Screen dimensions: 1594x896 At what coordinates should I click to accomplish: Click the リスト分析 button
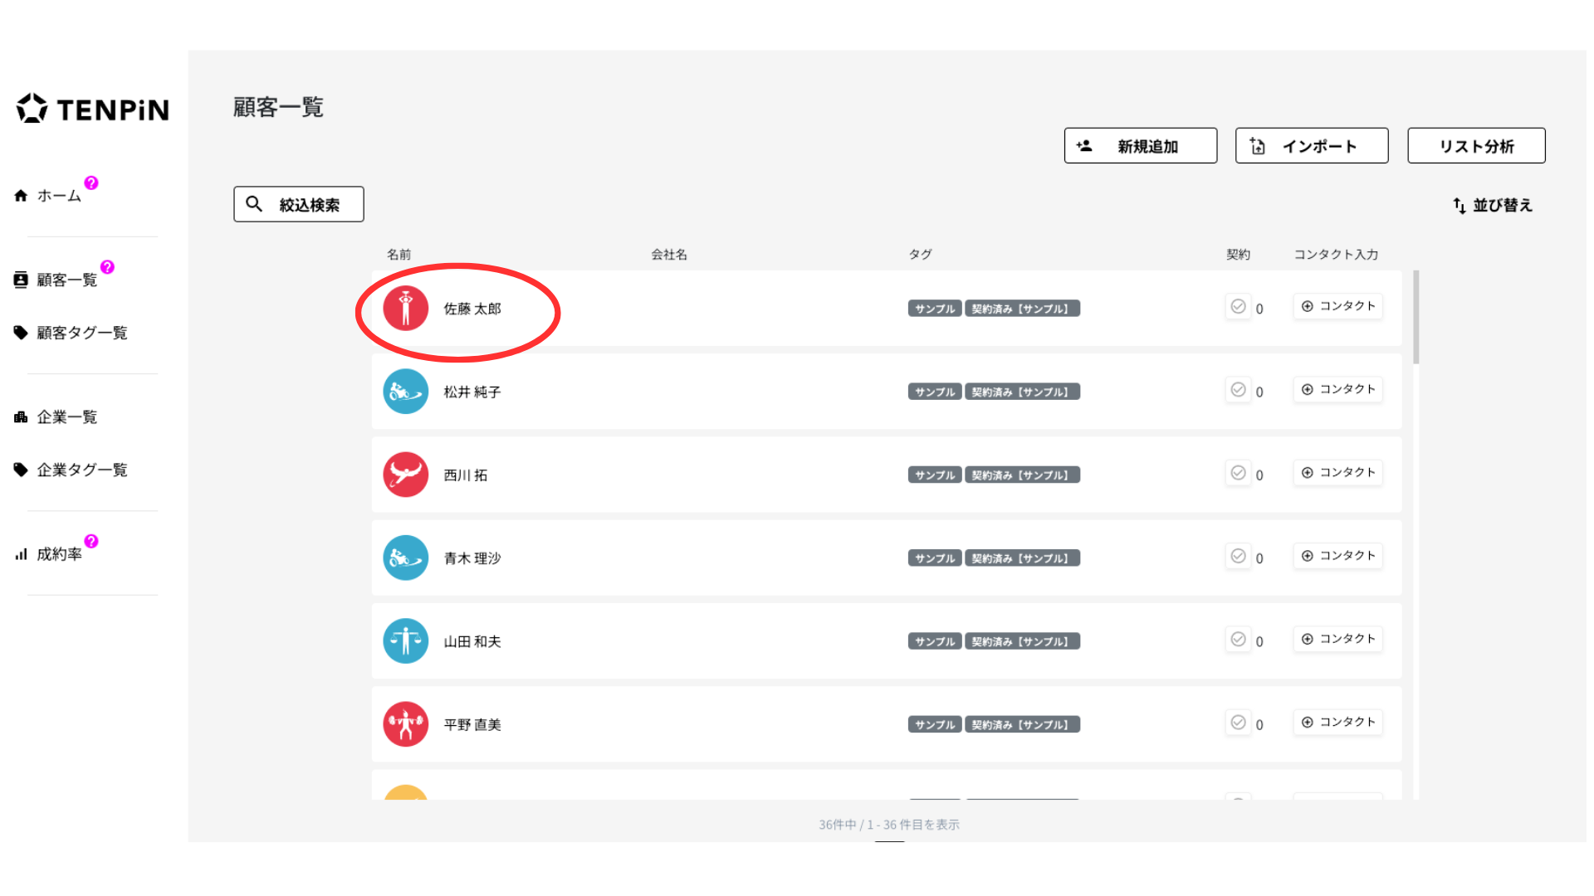click(1475, 146)
